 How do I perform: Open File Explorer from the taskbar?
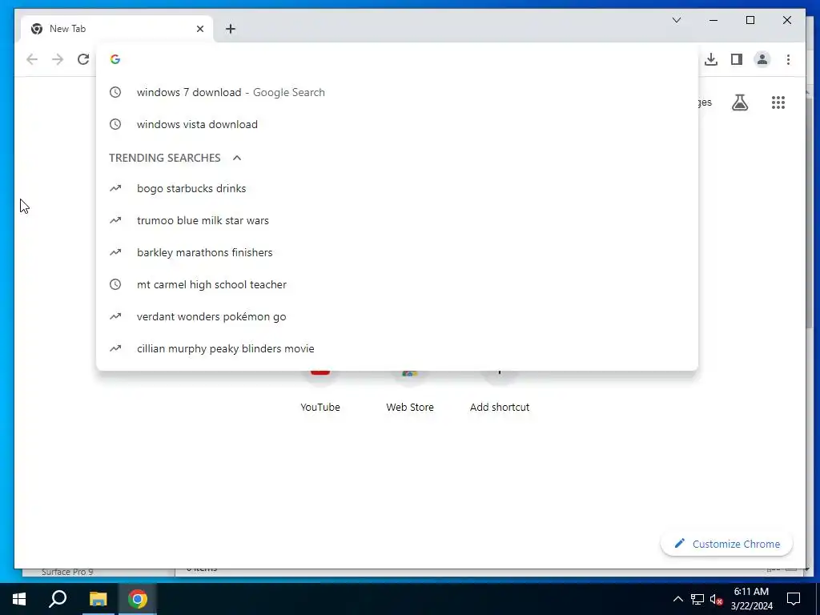(98, 599)
